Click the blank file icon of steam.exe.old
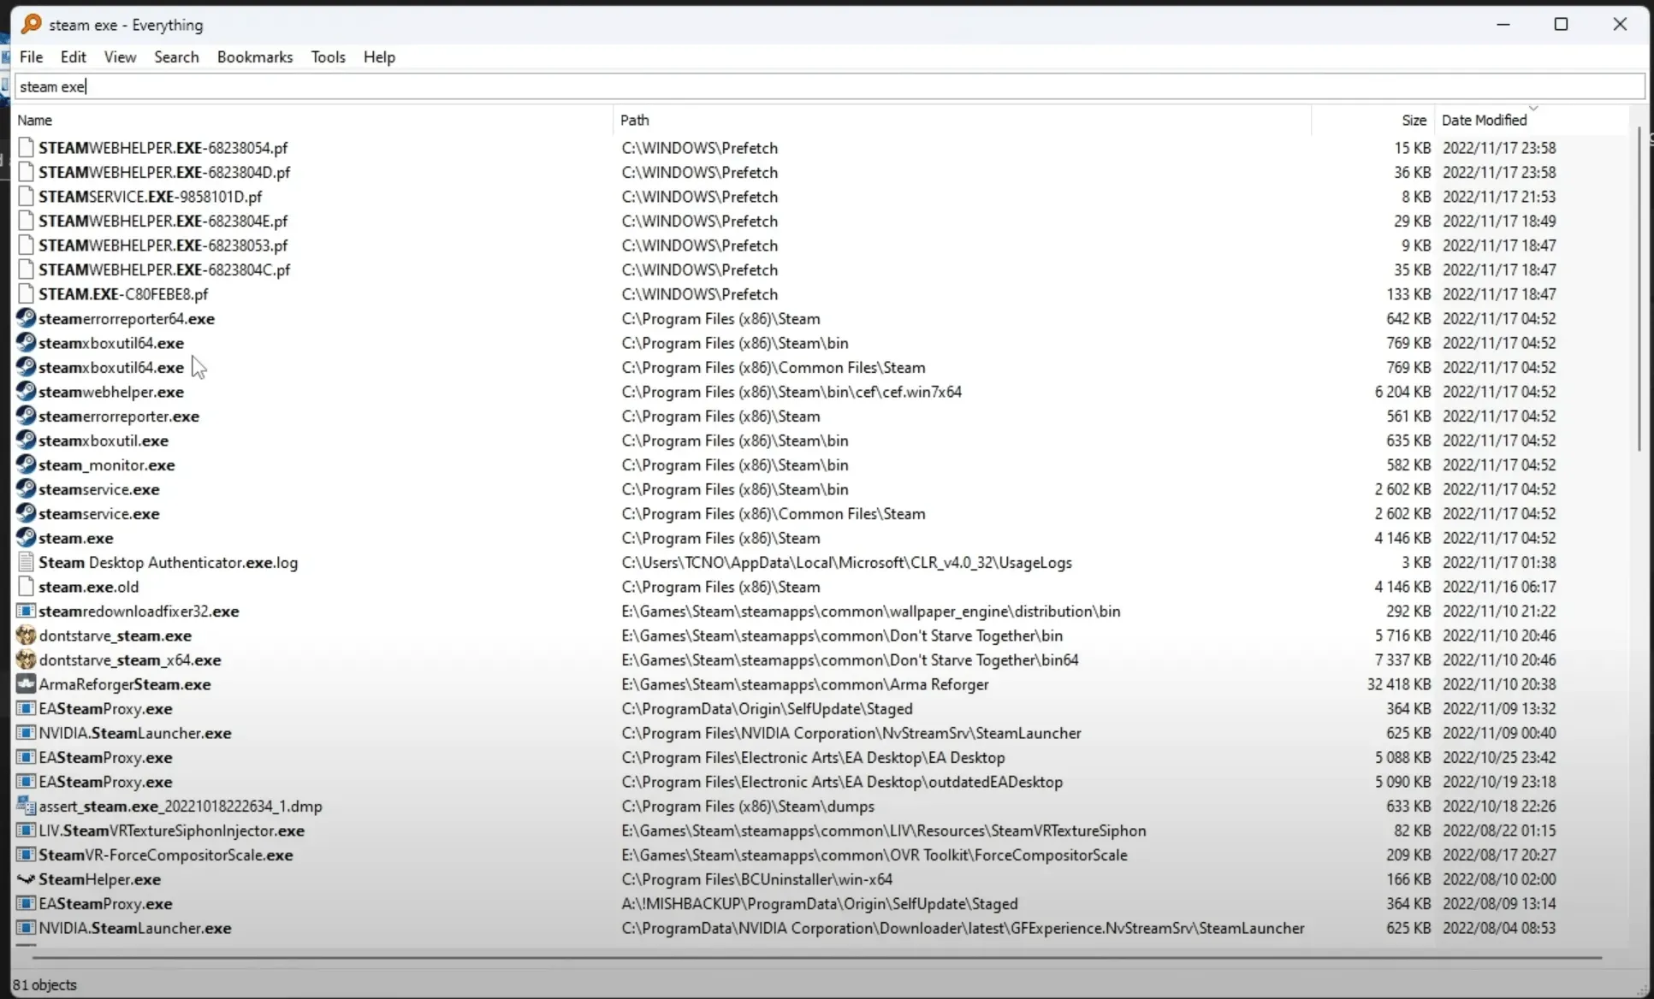Image resolution: width=1654 pixels, height=999 pixels. (26, 587)
